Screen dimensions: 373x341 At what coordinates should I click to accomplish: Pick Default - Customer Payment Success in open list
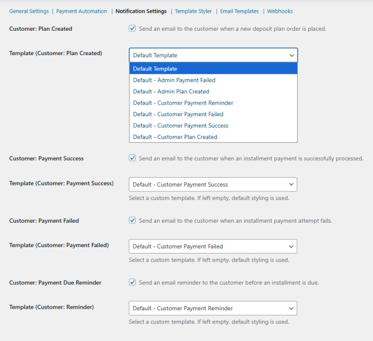point(213,126)
